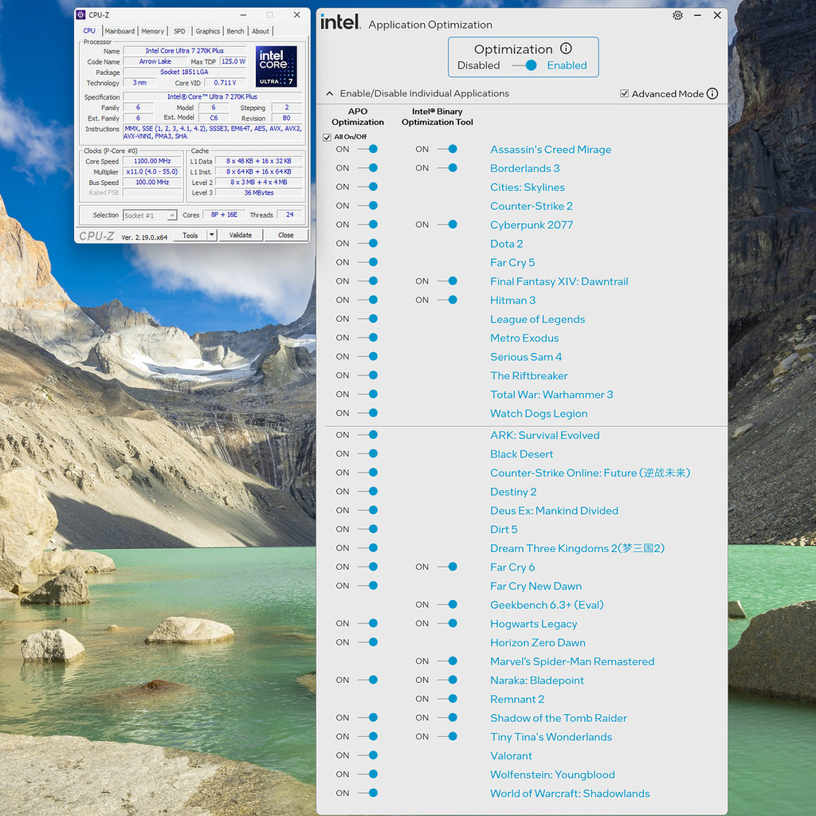Click the Intel logo in the APO window

coord(340,22)
